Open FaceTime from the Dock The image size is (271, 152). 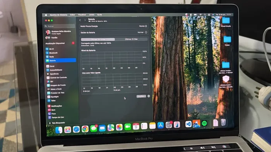coord(128,127)
